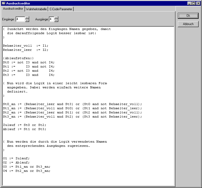Select the Ausdruckseditor tab
Screen dimensions: 202x188
pyautogui.click(x=13, y=9)
